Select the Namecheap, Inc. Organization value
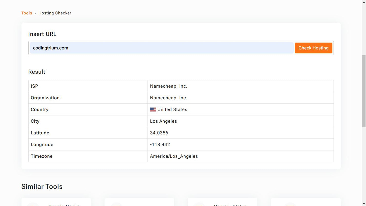This screenshot has width=366, height=206. point(169,98)
